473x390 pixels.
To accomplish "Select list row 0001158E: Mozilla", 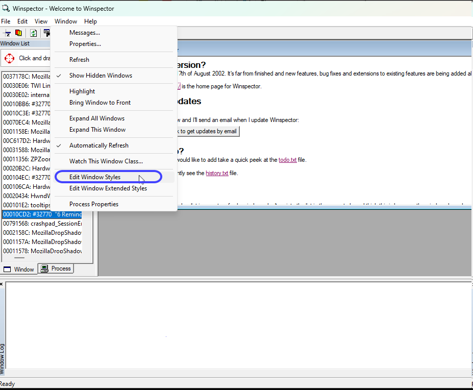I will click(27, 132).
